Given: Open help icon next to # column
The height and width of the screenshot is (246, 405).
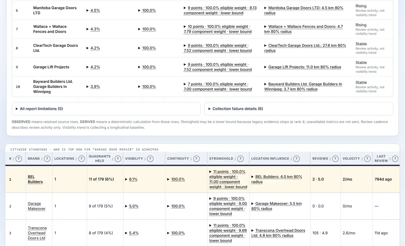Looking at the screenshot, I should (x=19, y=159).
